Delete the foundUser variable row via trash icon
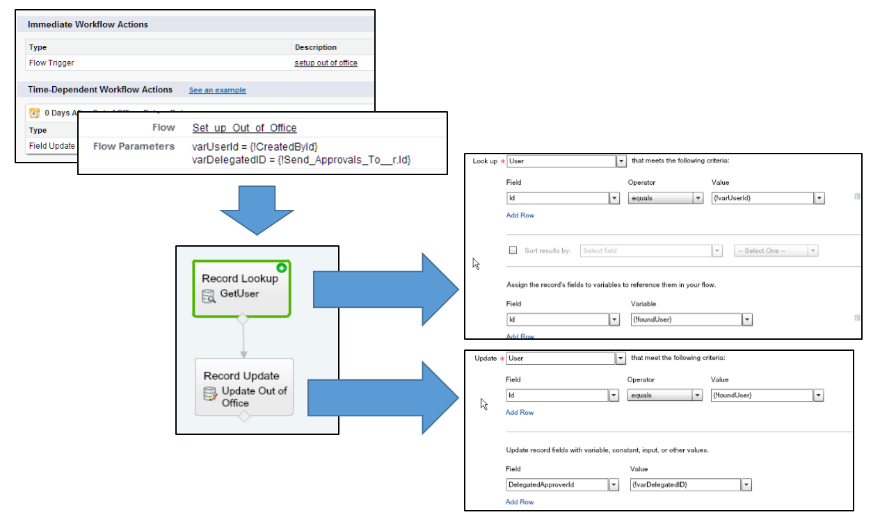 tap(857, 318)
